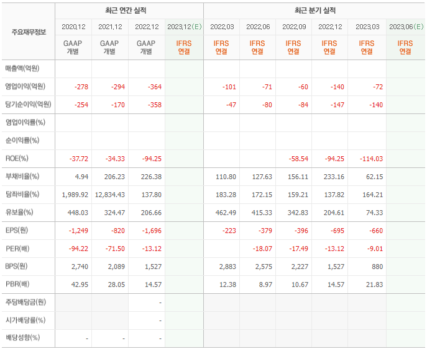Screen dimensions: 427x349
Task: Select net income value -254
Action: pyautogui.click(x=81, y=105)
